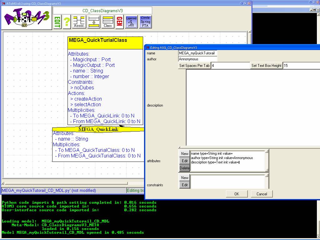Apply the Layered layout icon
The width and height of the screenshot is (320, 240).
pyautogui.click(x=131, y=22)
